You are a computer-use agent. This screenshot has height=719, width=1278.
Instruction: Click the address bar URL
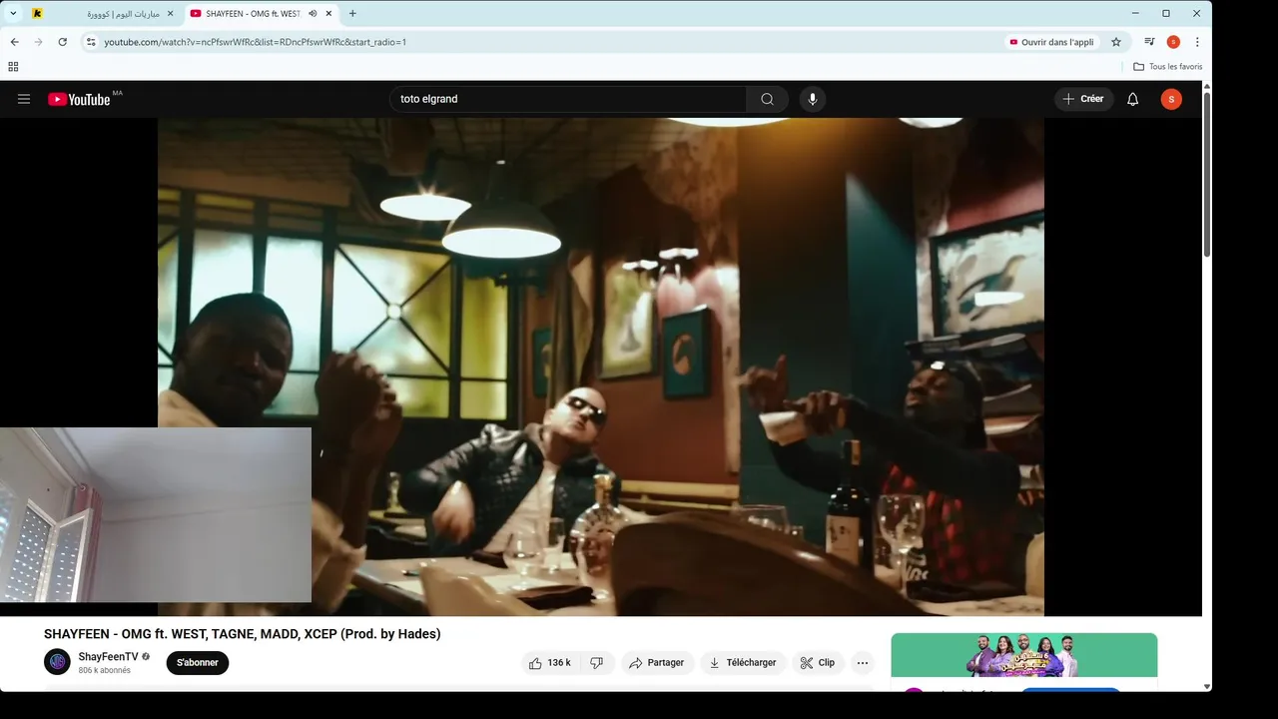(x=255, y=42)
